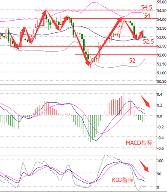This screenshot has height=192, width=167.
Task: Click the 50.50 price axis label
Action: pyautogui.click(x=162, y=82)
